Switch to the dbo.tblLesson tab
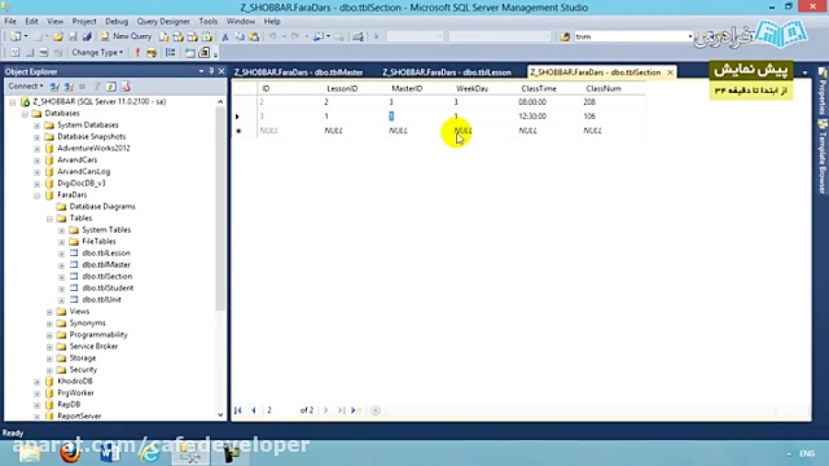 click(x=447, y=72)
